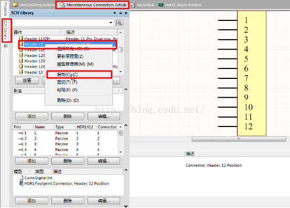Open the my.SchLib document tab
This screenshot has width=290, height=208.
point(143,5)
